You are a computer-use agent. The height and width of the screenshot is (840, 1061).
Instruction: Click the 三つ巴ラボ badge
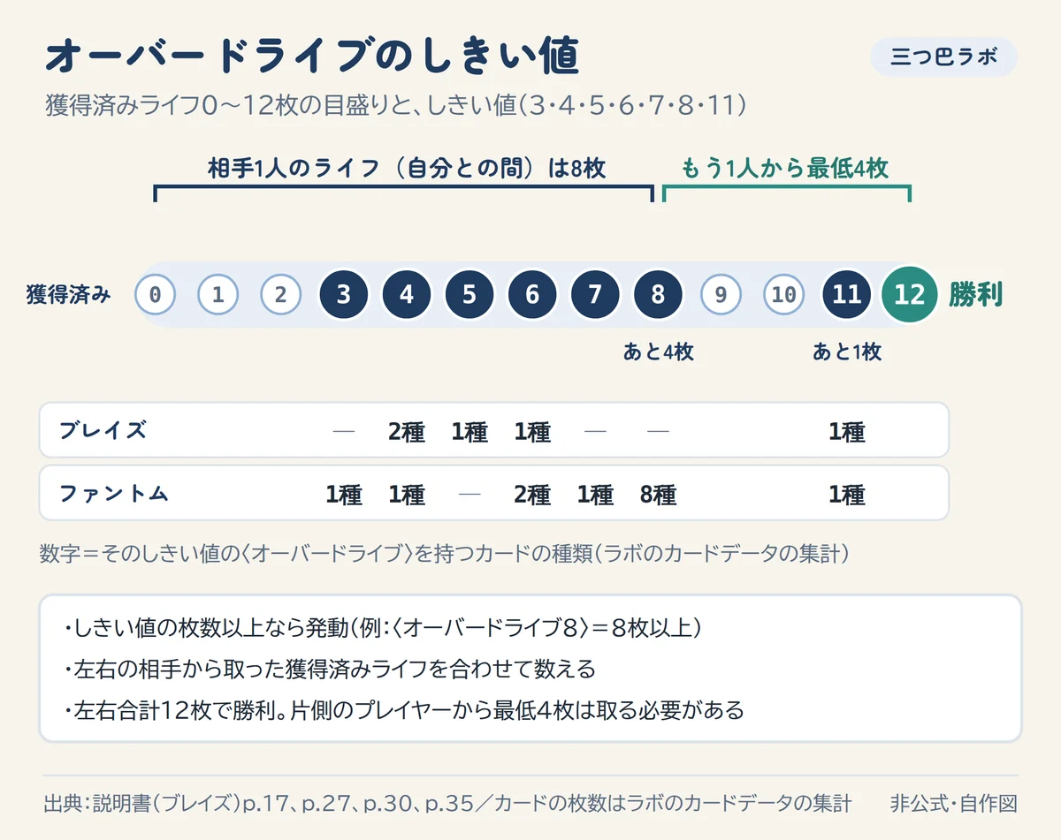tap(943, 57)
